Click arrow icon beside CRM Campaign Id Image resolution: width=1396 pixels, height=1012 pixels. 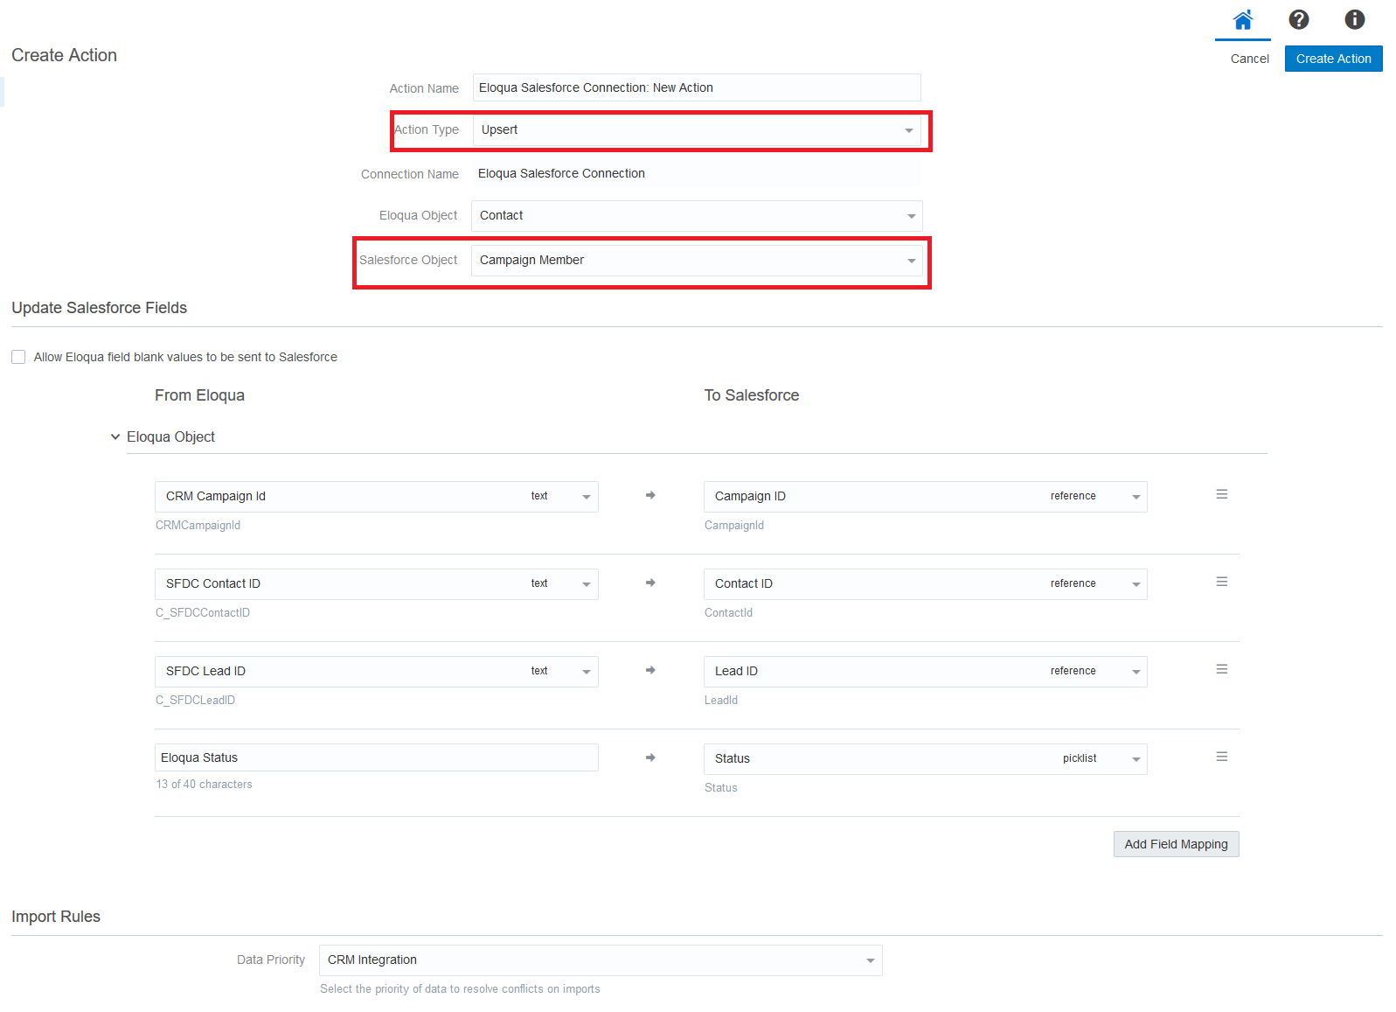[x=650, y=496]
